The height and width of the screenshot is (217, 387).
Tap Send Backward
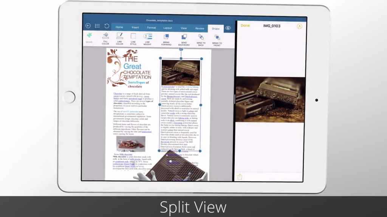184,40
